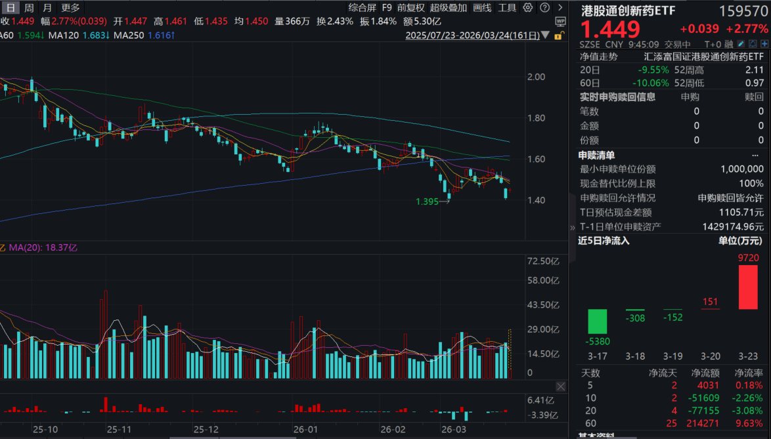
Task: Click the WP icon at chart corner
Action: [559, 21]
